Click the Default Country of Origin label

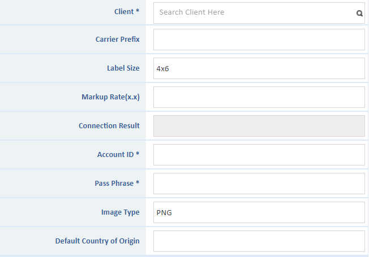97,241
